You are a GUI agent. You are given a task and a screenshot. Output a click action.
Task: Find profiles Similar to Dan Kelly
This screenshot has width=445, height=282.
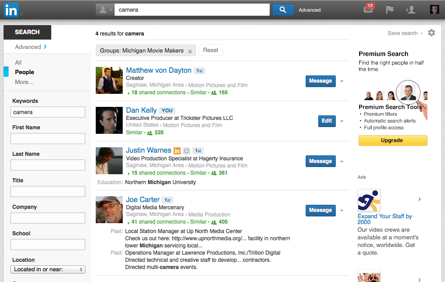tap(134, 132)
